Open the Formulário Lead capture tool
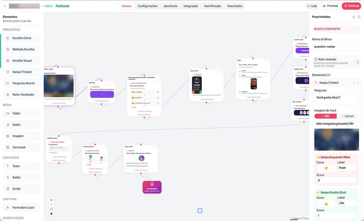 pos(22,207)
